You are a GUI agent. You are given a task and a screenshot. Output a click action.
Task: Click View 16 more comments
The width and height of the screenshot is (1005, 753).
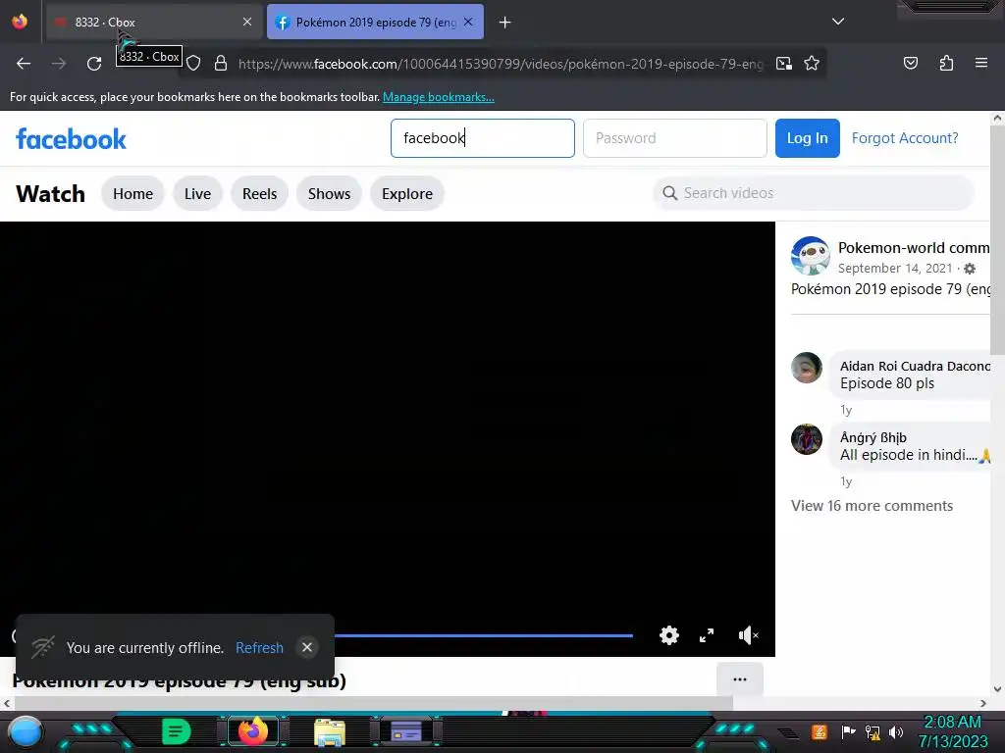pyautogui.click(x=872, y=506)
